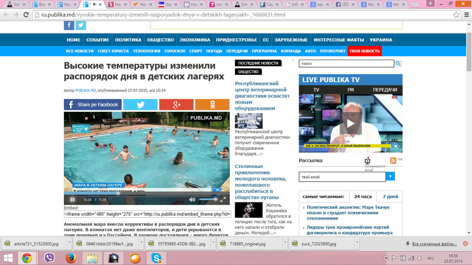This screenshot has width=472, height=265.
Task: Open the PUBLIKA.MD author link
Action: point(86,90)
